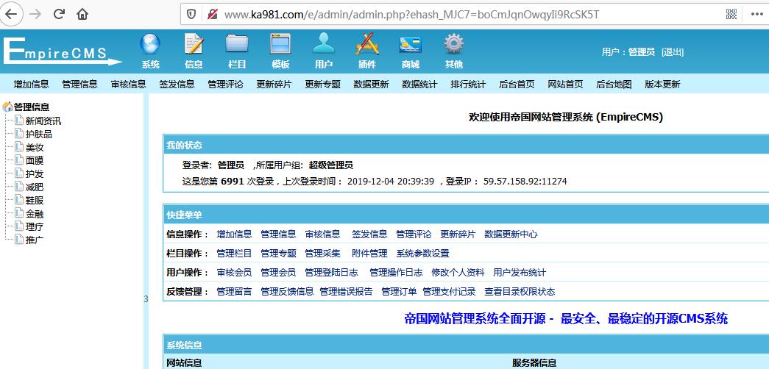Click the 管理员 username link in header

click(642, 52)
